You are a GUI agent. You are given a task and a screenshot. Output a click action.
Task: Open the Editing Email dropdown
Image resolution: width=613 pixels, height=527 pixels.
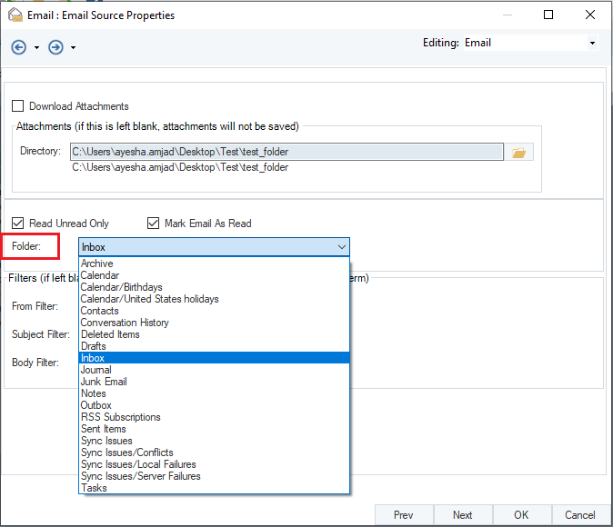[x=592, y=43]
